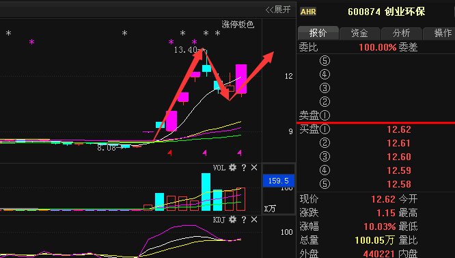Image resolution: width=455 pixels, height=258 pixels.
Task: Switch to the 报价 tab
Action: click(318, 33)
